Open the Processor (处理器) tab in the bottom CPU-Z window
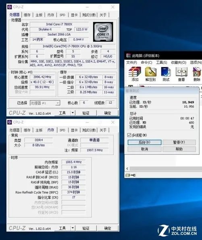Screen dimensions: 202x240 tap(15, 130)
